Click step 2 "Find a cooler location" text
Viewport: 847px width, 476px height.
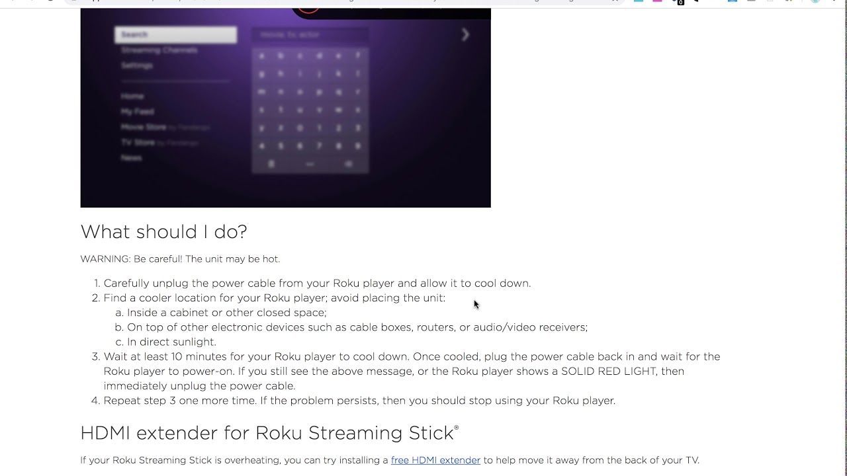274,297
